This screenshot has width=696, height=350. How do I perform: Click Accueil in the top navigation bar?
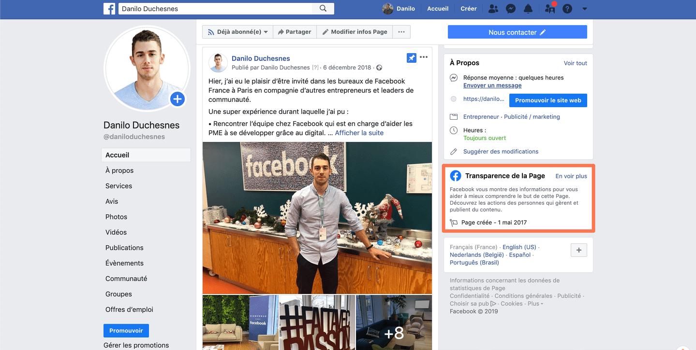438,9
